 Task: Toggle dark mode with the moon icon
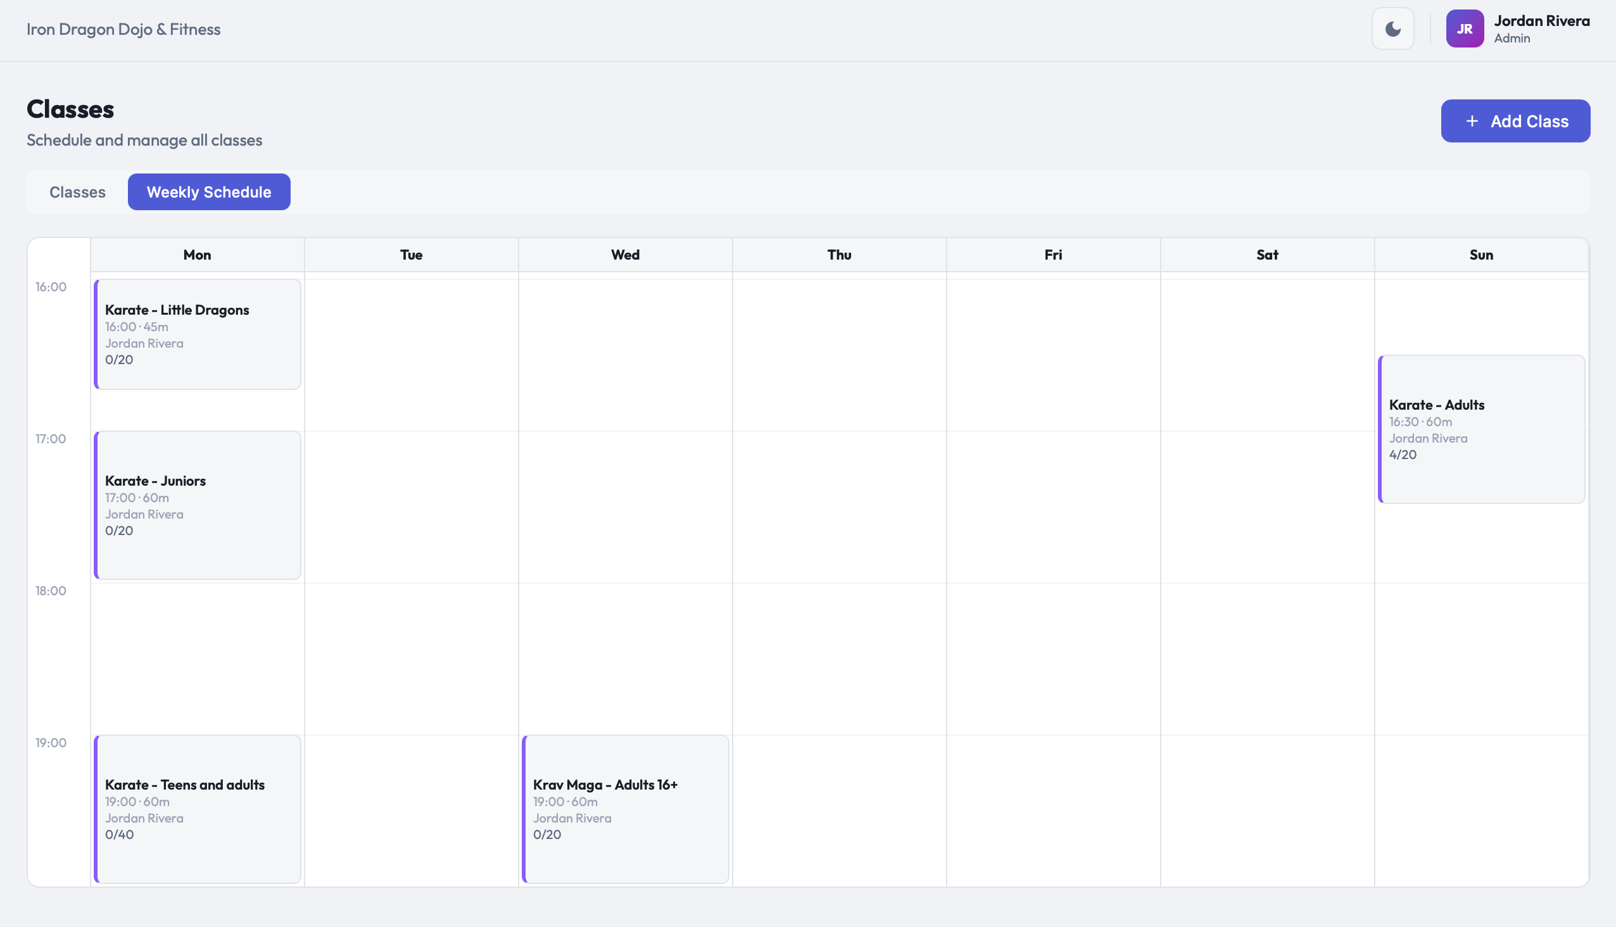tap(1392, 28)
